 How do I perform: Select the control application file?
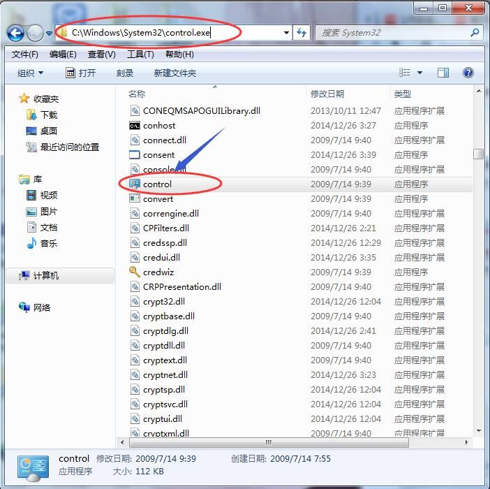[x=157, y=184]
